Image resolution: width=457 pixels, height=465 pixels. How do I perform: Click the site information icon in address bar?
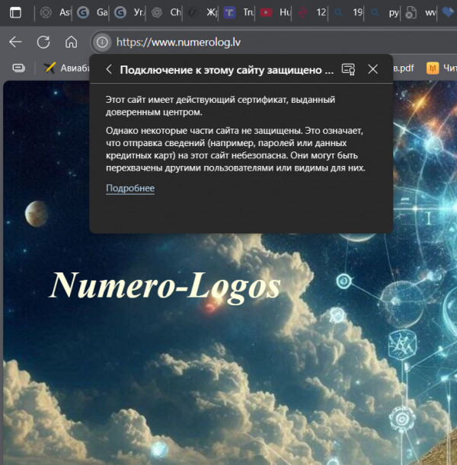[x=102, y=42]
